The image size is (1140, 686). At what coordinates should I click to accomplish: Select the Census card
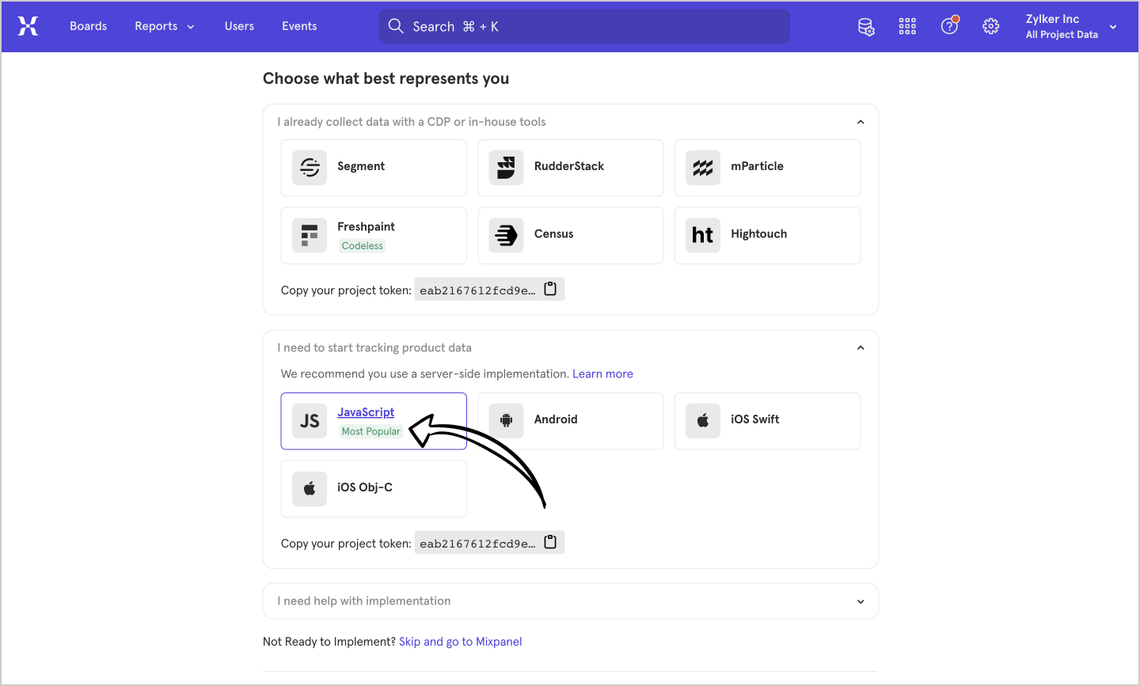571,235
